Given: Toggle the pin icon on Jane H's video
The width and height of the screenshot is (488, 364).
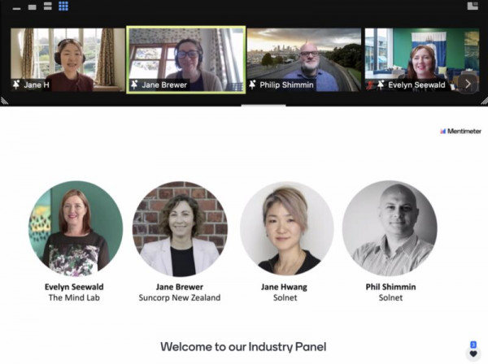Looking at the screenshot, I should [x=16, y=84].
